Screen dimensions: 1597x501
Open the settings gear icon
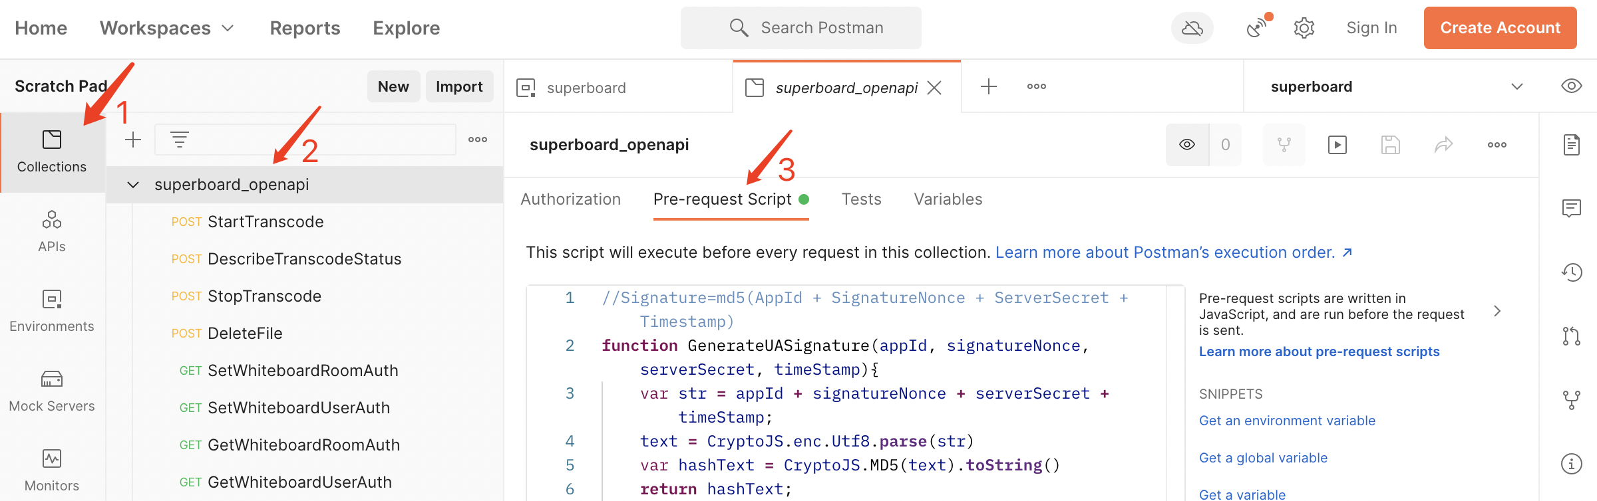[1304, 28]
